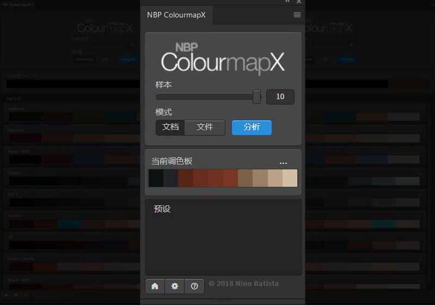Switch mode to 文档

click(170, 127)
